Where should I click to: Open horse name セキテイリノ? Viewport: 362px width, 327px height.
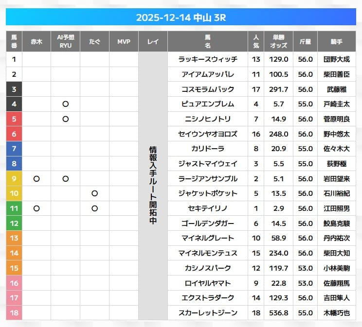207,208
